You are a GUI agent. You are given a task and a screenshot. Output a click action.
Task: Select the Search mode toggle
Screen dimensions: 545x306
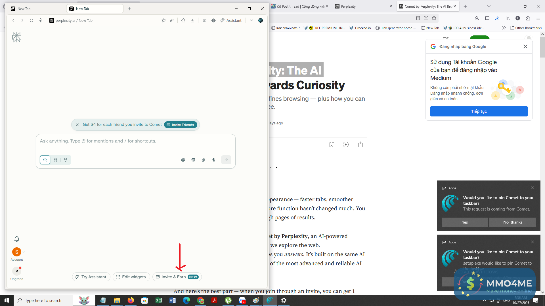click(x=45, y=160)
